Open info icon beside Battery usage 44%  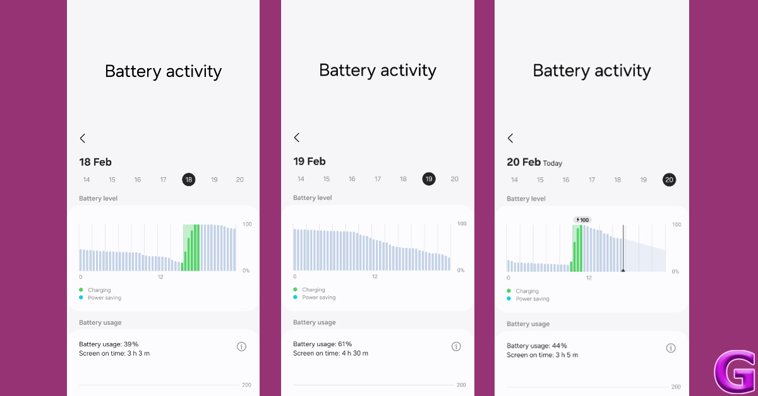(671, 347)
